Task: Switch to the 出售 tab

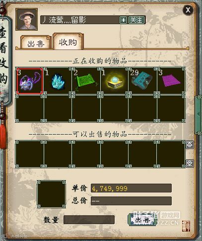Action: click(x=36, y=43)
